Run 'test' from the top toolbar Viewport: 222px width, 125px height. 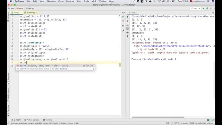203,8
